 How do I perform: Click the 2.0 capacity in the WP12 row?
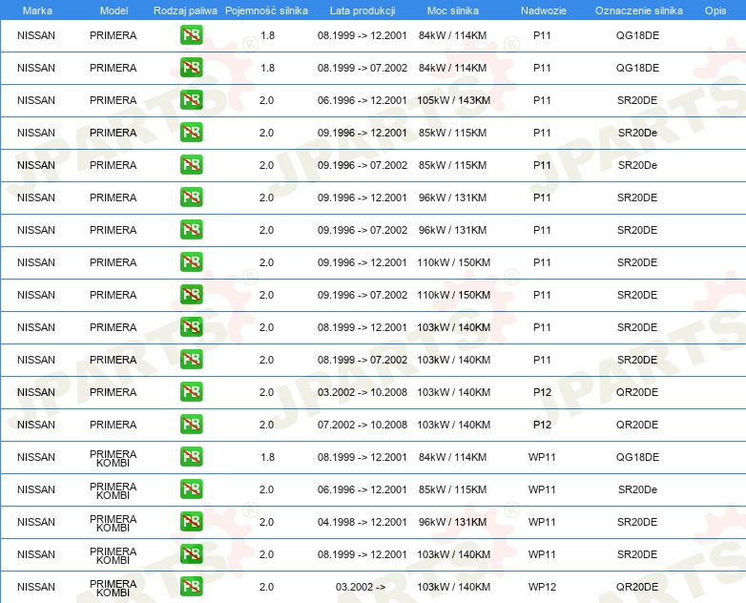coord(266,587)
